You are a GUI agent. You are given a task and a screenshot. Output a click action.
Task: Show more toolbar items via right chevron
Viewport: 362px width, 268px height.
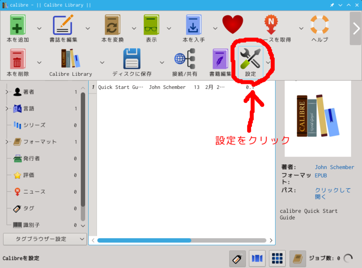click(x=356, y=29)
